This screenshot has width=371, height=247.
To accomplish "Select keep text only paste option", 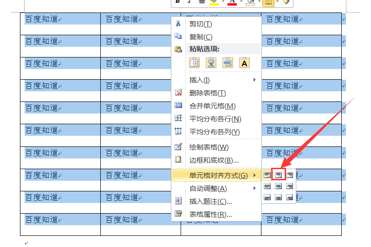I will (244, 63).
